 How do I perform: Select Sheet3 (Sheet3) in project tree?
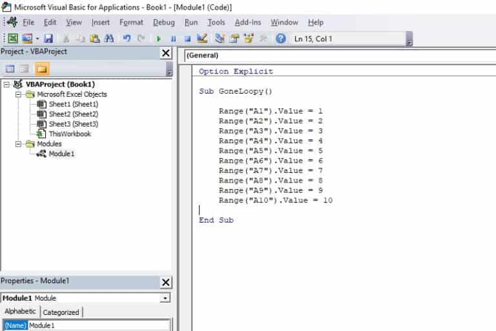tap(74, 124)
